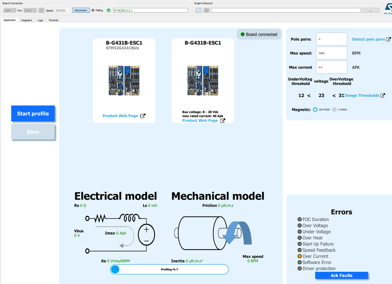This screenshot has height=284, width=392.
Task: Click the Imax 0 Apk value
Action: [115, 233]
